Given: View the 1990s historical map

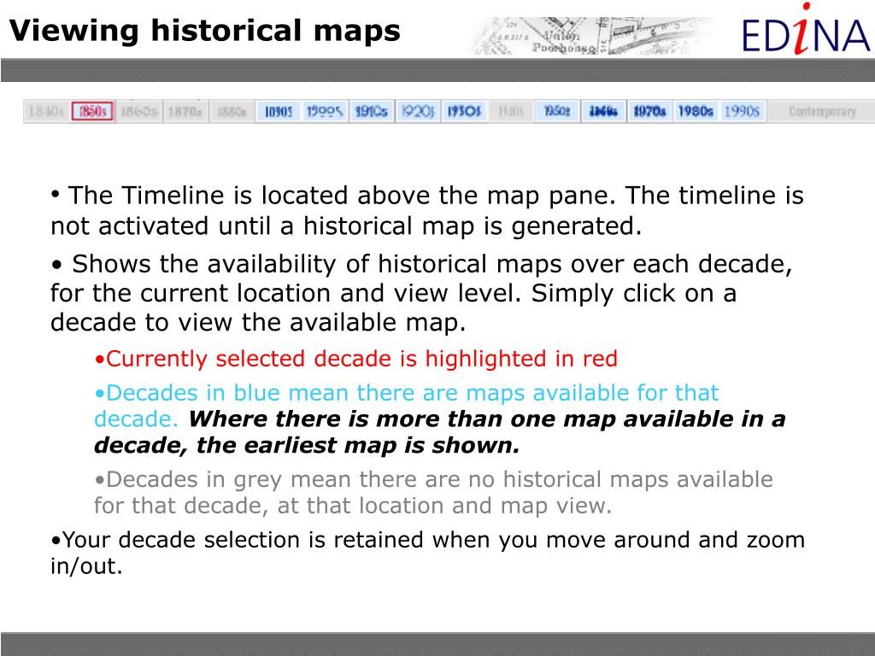Looking at the screenshot, I should click(x=743, y=112).
